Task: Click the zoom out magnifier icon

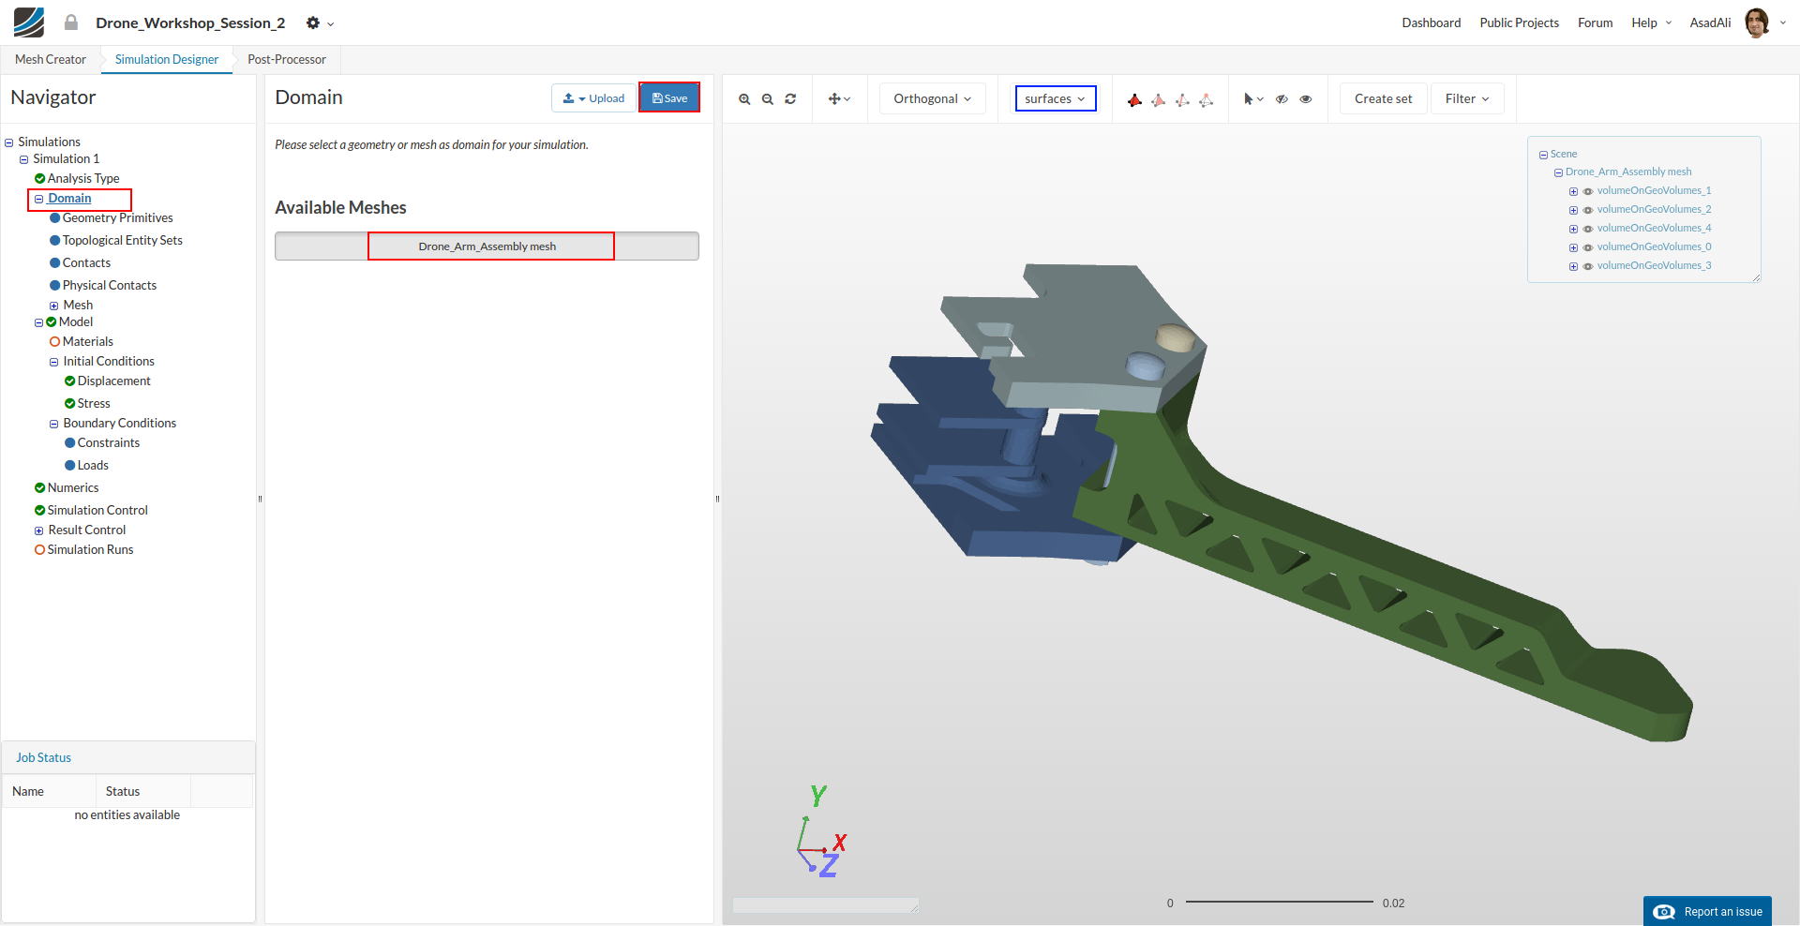Action: 767,99
